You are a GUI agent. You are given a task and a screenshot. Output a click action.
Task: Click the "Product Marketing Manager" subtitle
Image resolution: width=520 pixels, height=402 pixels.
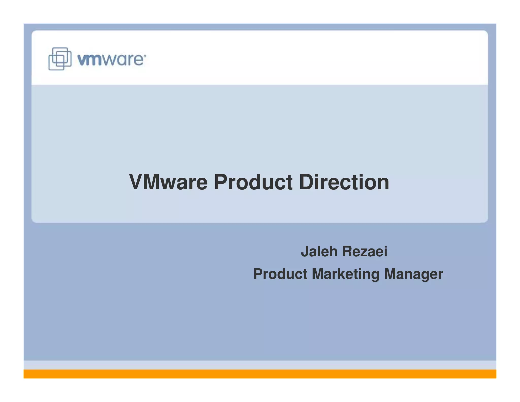click(x=348, y=274)
